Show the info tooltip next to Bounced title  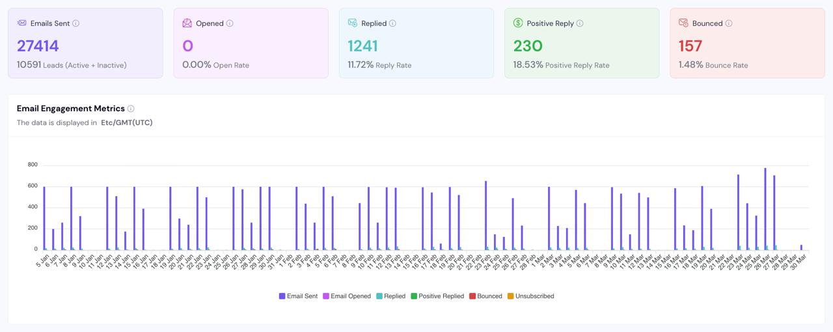click(729, 23)
